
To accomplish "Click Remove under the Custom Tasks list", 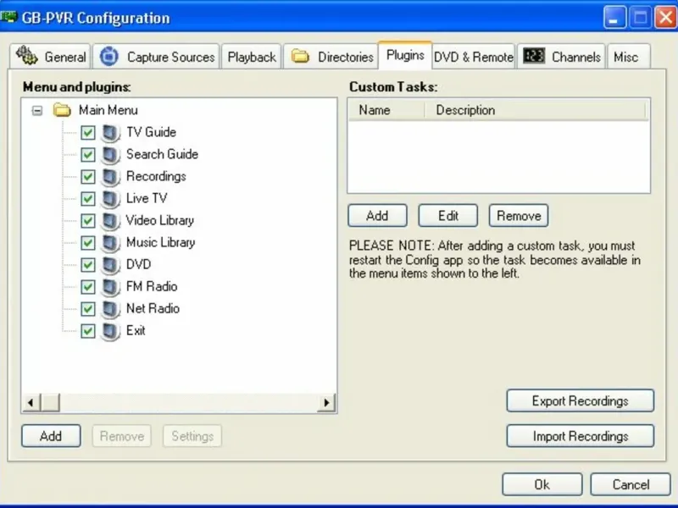I will coord(519,216).
